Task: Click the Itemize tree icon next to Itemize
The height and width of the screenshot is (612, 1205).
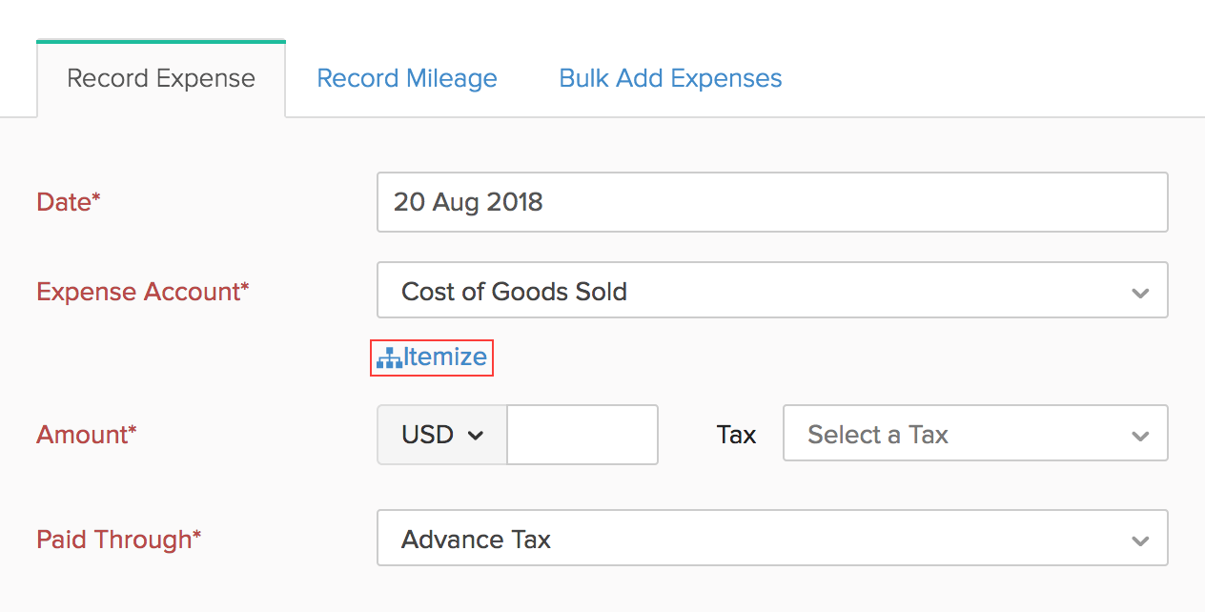Action: click(x=389, y=357)
